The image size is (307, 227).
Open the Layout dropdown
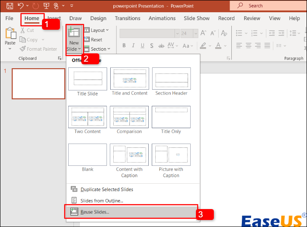click(98, 30)
